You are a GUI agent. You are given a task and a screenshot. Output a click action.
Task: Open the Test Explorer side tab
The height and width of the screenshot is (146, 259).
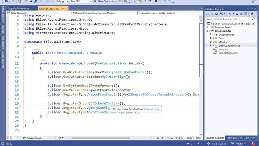pyautogui.click(x=3, y=43)
